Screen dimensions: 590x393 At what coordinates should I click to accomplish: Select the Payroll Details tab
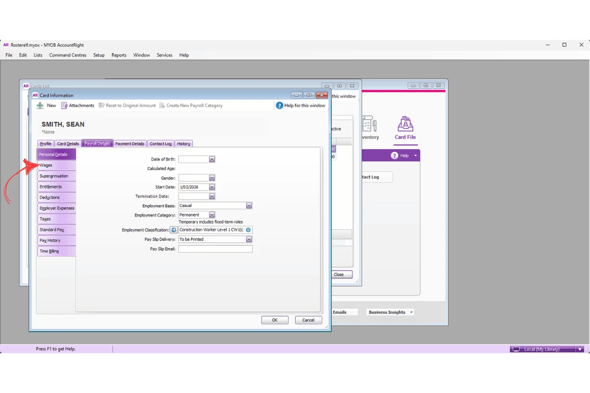97,143
